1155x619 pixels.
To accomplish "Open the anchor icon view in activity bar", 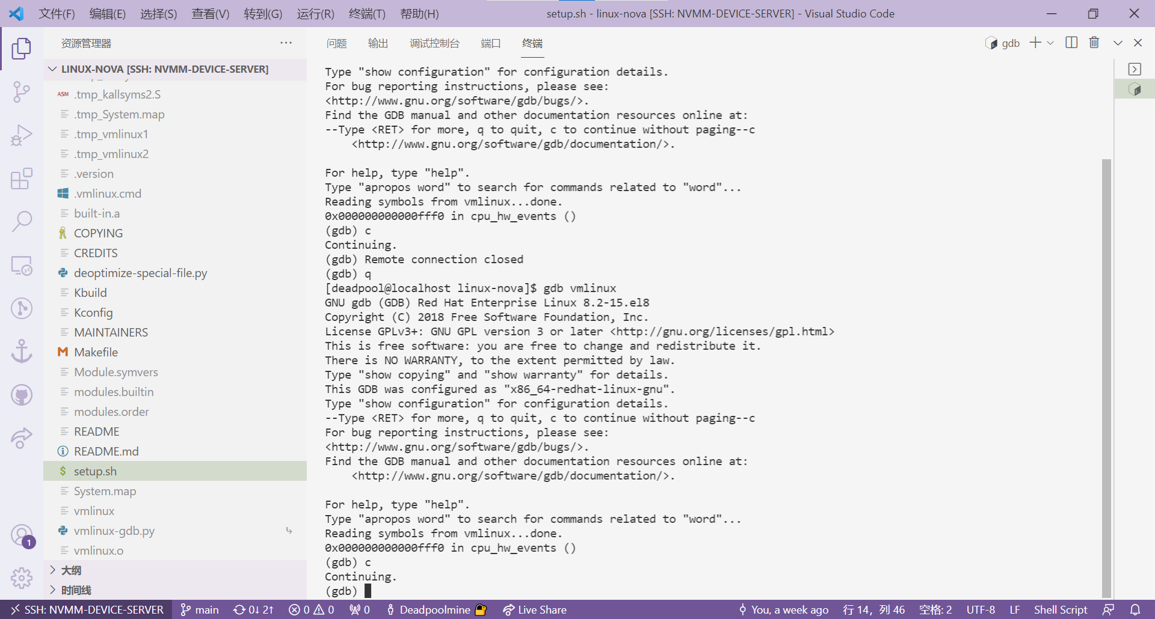I will point(22,352).
